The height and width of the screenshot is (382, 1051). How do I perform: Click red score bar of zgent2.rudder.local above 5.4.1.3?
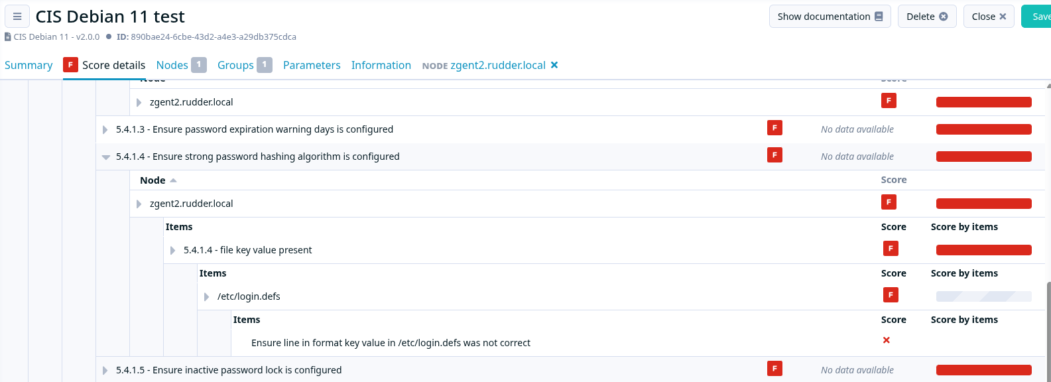click(x=984, y=102)
